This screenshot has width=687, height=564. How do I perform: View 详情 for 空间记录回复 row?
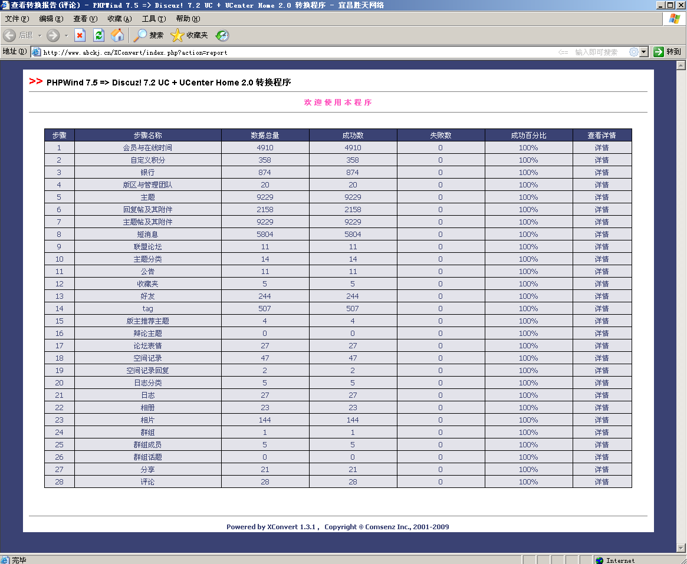pos(602,371)
